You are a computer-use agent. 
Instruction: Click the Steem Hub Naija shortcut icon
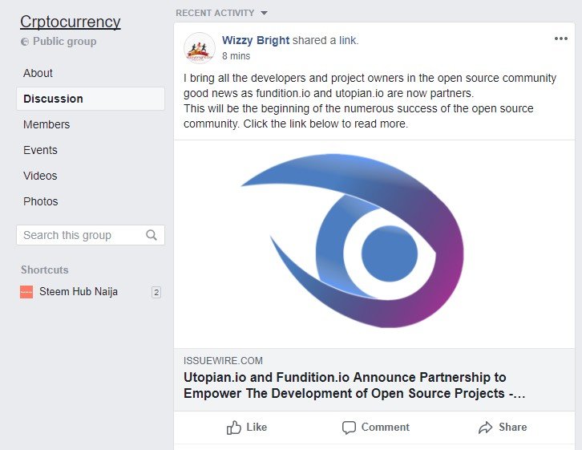(26, 292)
